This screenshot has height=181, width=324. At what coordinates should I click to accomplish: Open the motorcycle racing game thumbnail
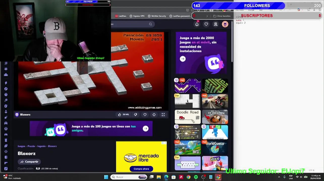215,101
